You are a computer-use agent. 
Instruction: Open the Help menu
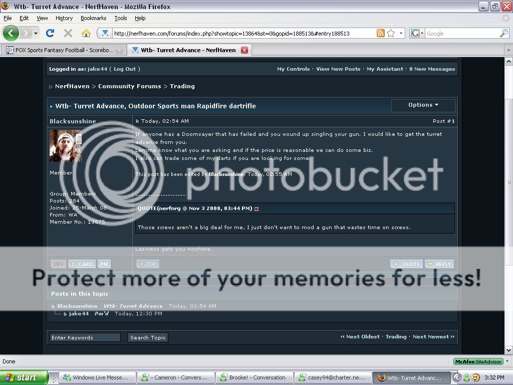pos(140,19)
